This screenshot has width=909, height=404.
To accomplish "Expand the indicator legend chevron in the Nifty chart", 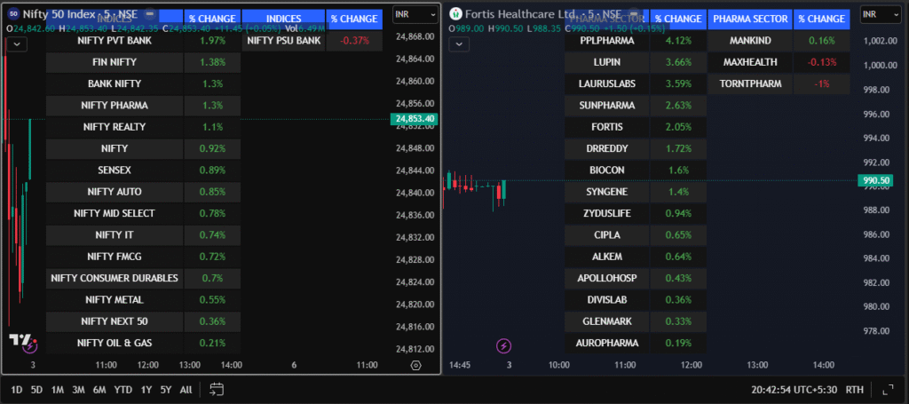I will click(18, 44).
